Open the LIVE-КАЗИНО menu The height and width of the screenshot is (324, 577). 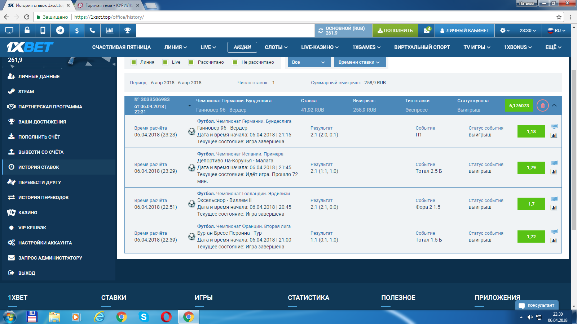[320, 47]
